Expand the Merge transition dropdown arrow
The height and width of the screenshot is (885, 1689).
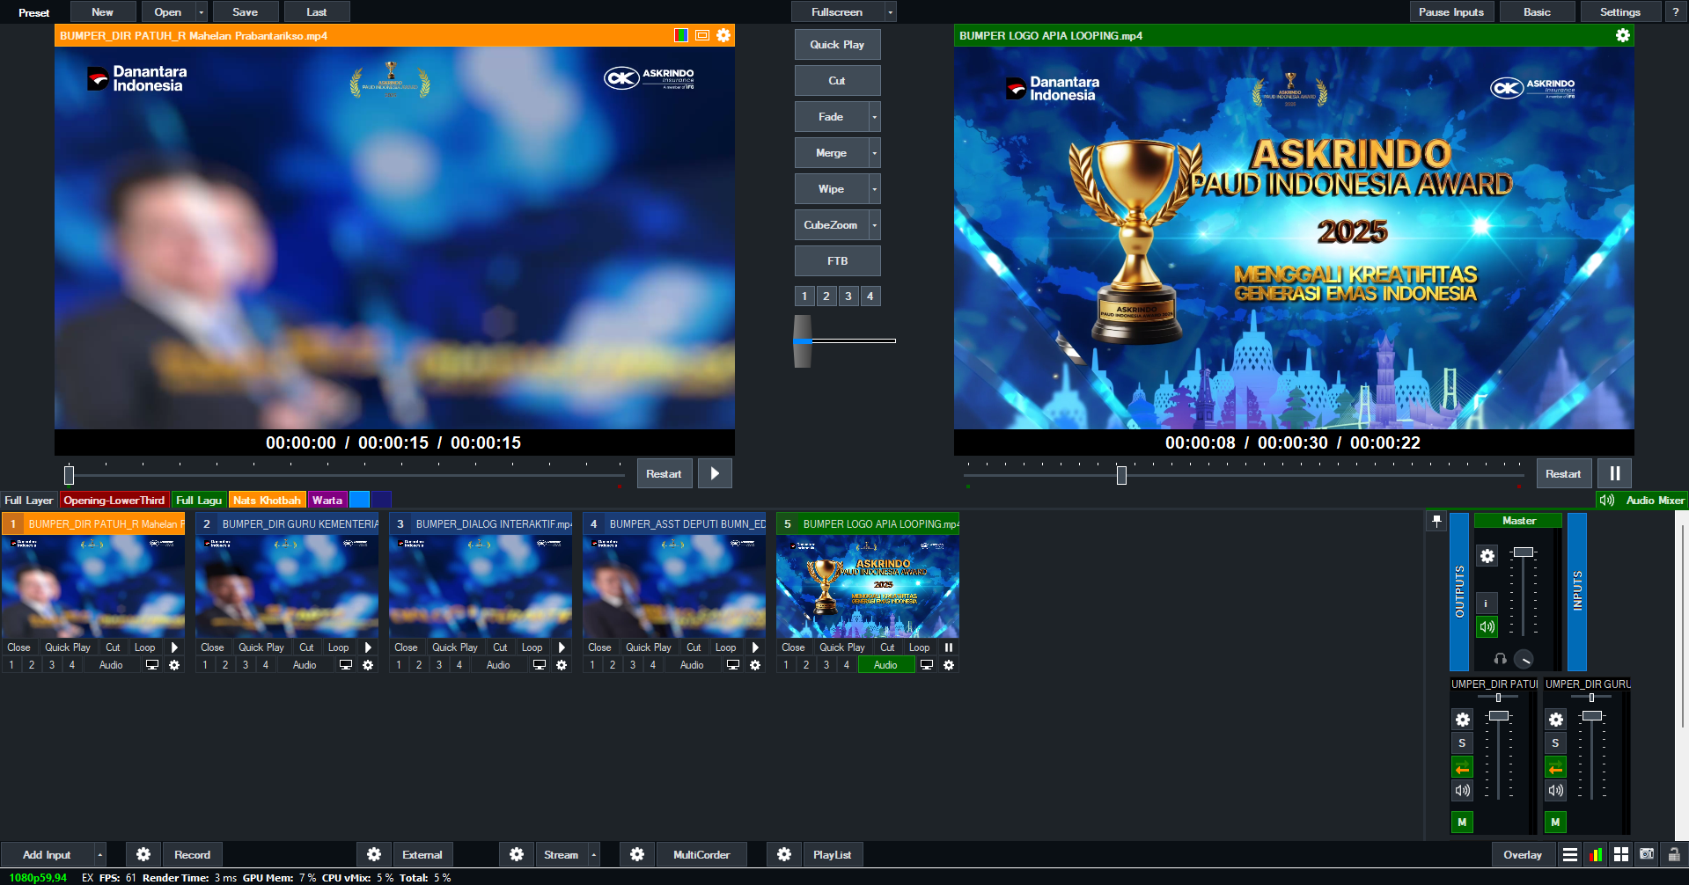click(x=874, y=153)
